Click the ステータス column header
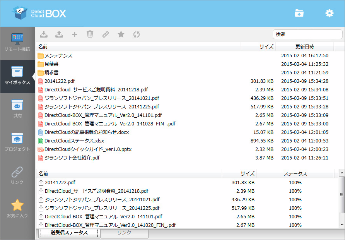Viewport: 345px width, 240px height. 295,174
